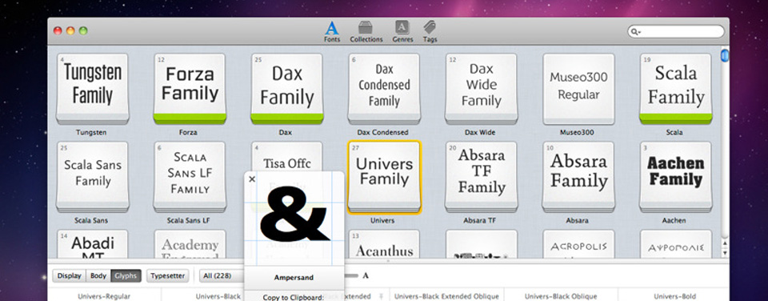
Task: Select the Acropolis font card
Action: (x=578, y=244)
